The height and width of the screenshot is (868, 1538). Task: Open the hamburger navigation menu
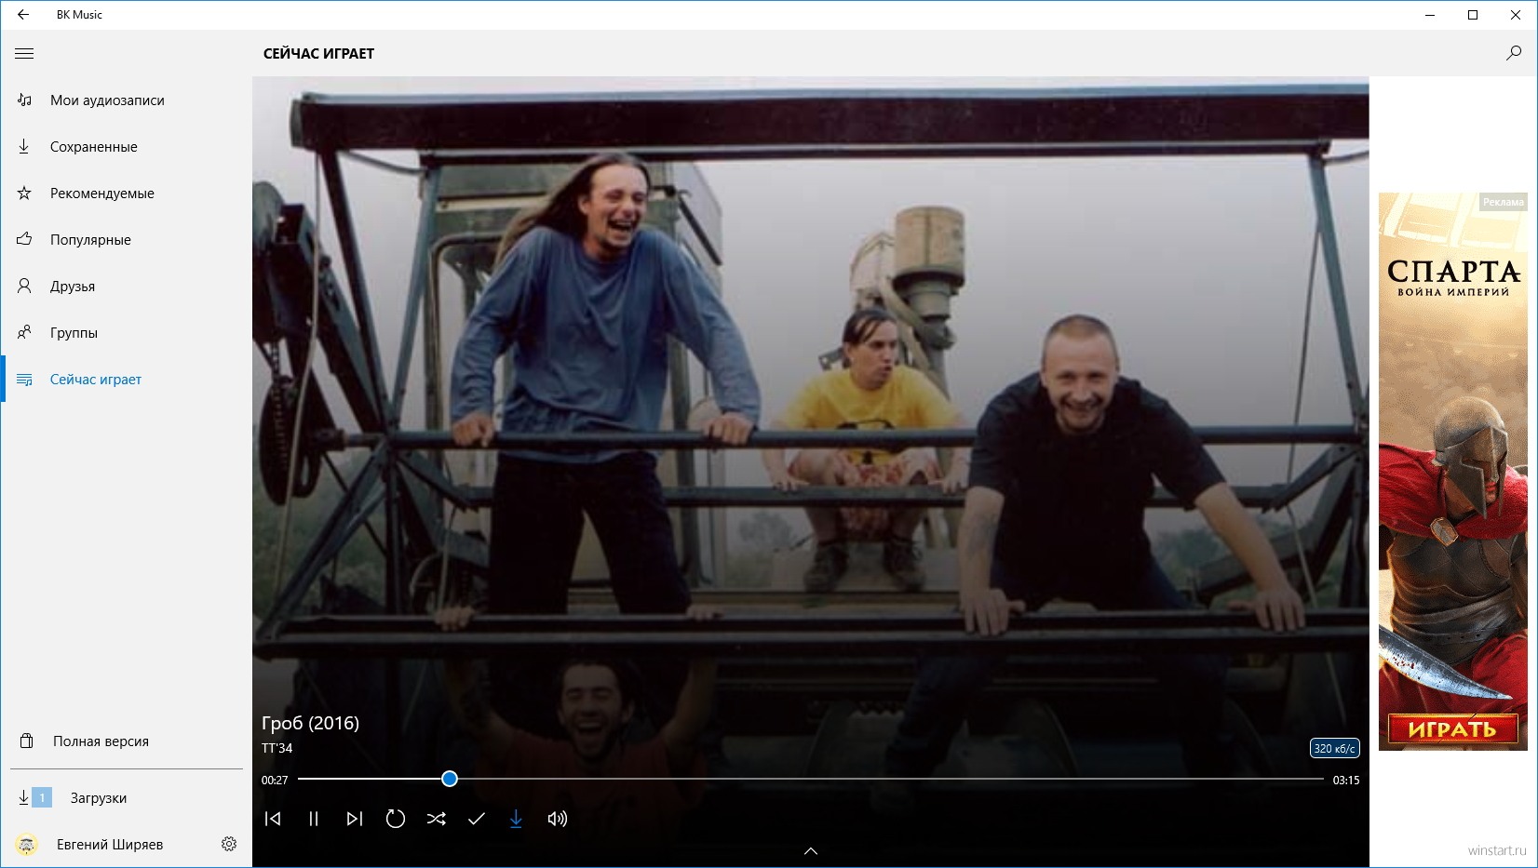pos(24,54)
